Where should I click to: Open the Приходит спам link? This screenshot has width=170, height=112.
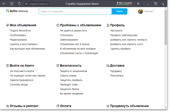click(x=69, y=85)
